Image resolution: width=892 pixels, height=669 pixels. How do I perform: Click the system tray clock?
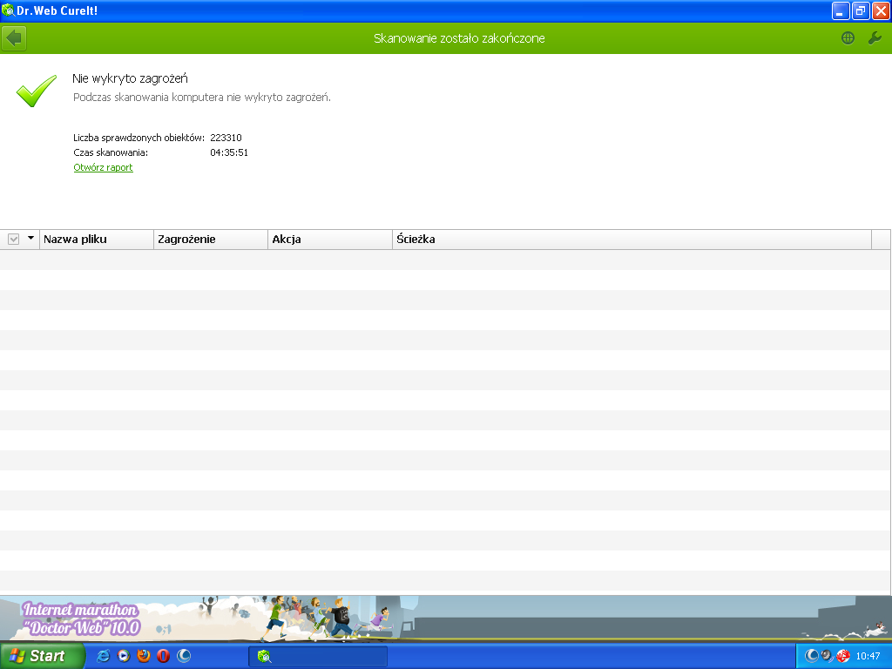click(868, 656)
